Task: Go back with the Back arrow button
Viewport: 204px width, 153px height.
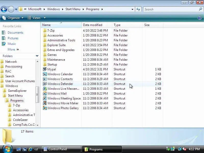Action: [x=4, y=9]
